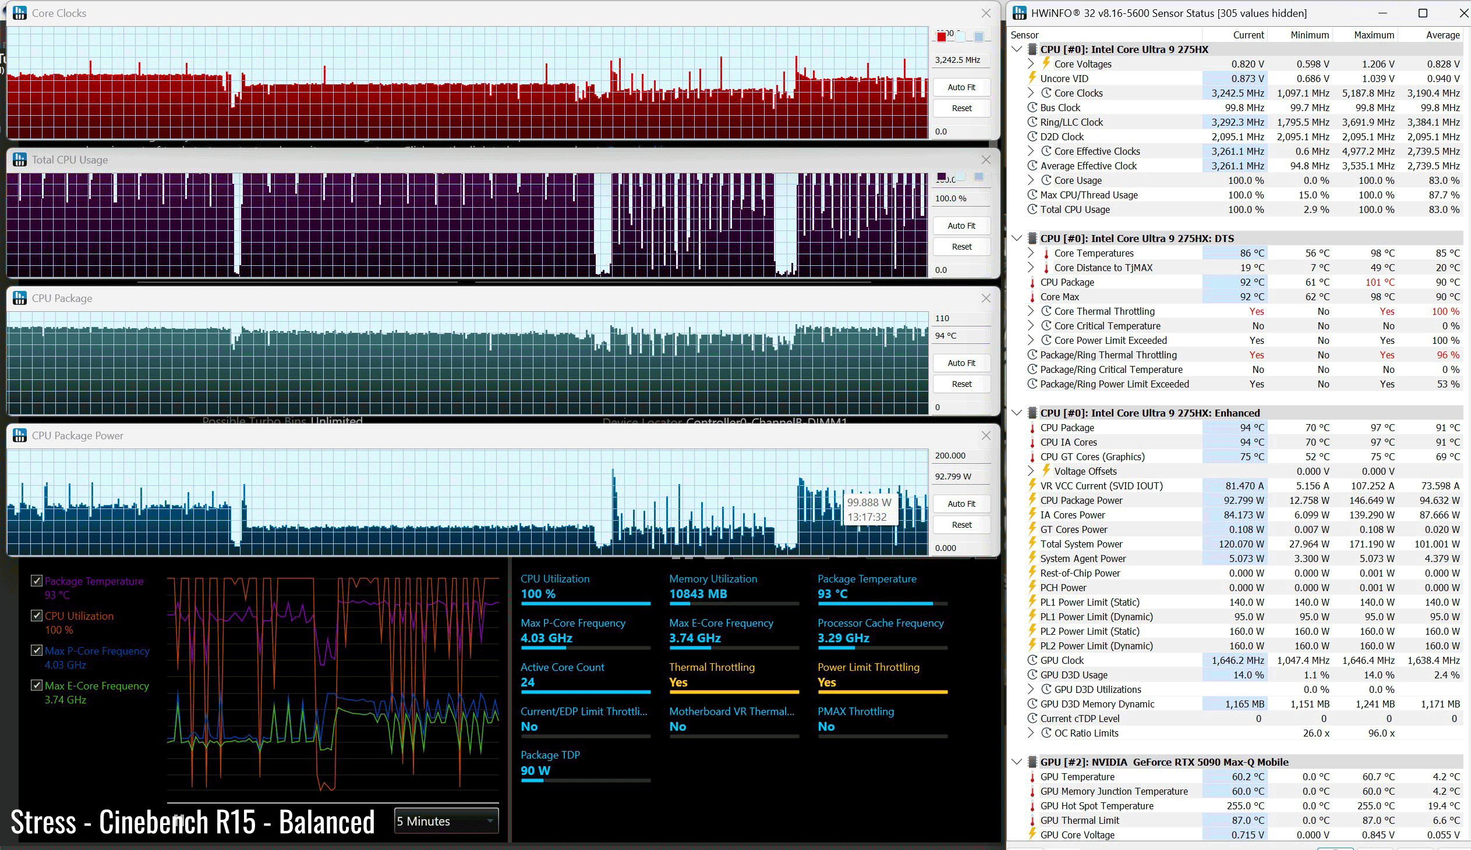The width and height of the screenshot is (1471, 850).
Task: Expand the Core Thermal Throttling row
Action: point(1031,311)
